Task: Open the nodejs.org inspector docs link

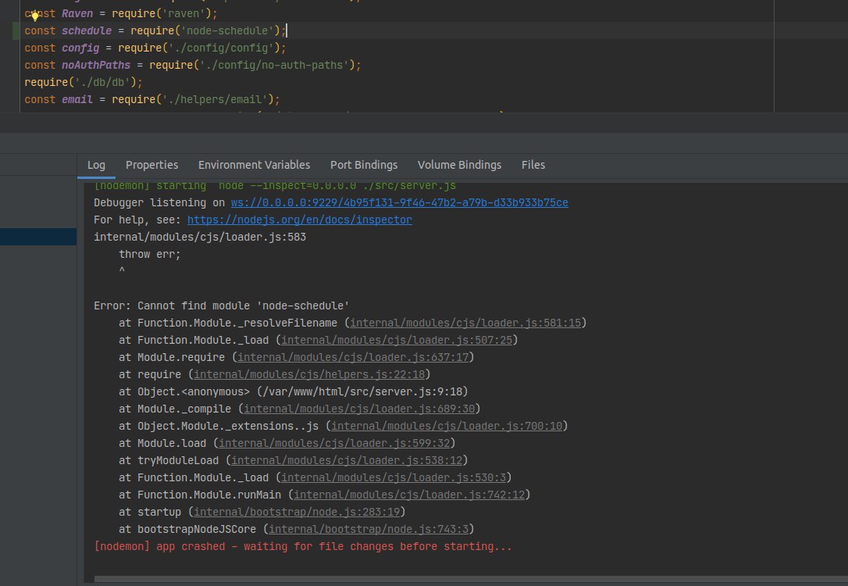Action: pyautogui.click(x=300, y=220)
